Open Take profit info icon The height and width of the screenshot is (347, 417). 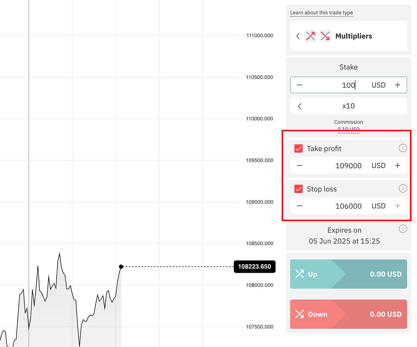[x=402, y=149]
